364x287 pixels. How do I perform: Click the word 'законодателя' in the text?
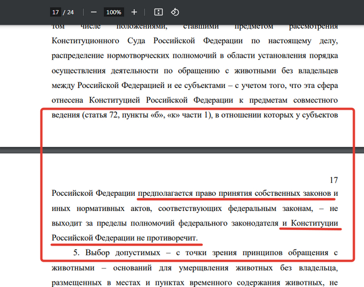pos(255,223)
